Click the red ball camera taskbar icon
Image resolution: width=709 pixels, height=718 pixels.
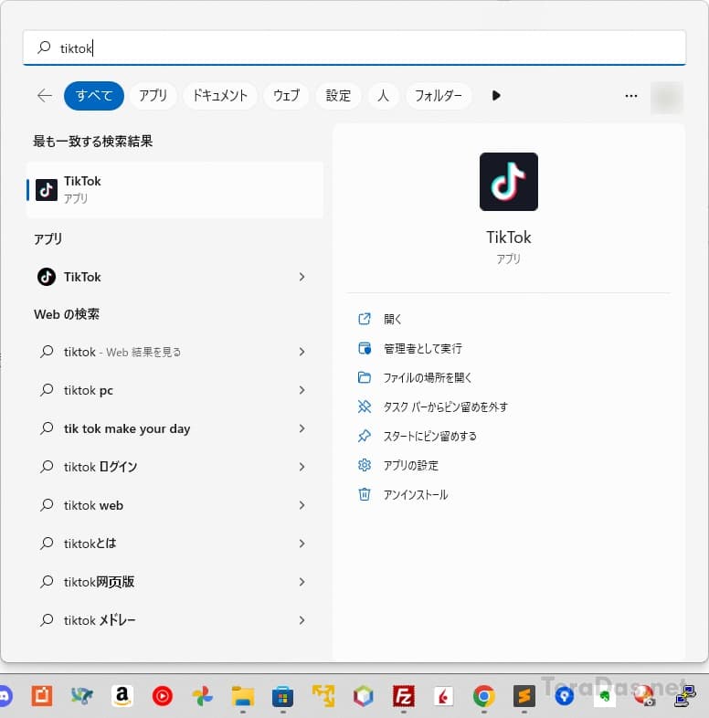click(x=645, y=696)
